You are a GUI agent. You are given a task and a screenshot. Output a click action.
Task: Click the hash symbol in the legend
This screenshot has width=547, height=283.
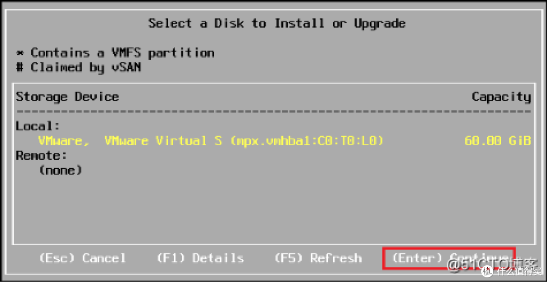pyautogui.click(x=20, y=67)
